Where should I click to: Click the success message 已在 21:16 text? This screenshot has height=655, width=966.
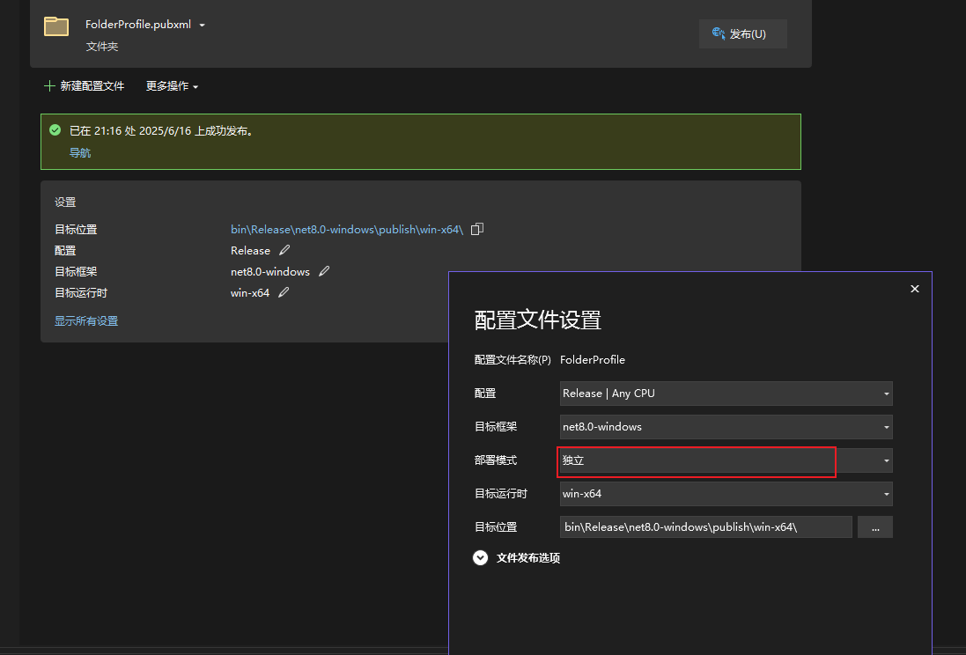pos(161,130)
